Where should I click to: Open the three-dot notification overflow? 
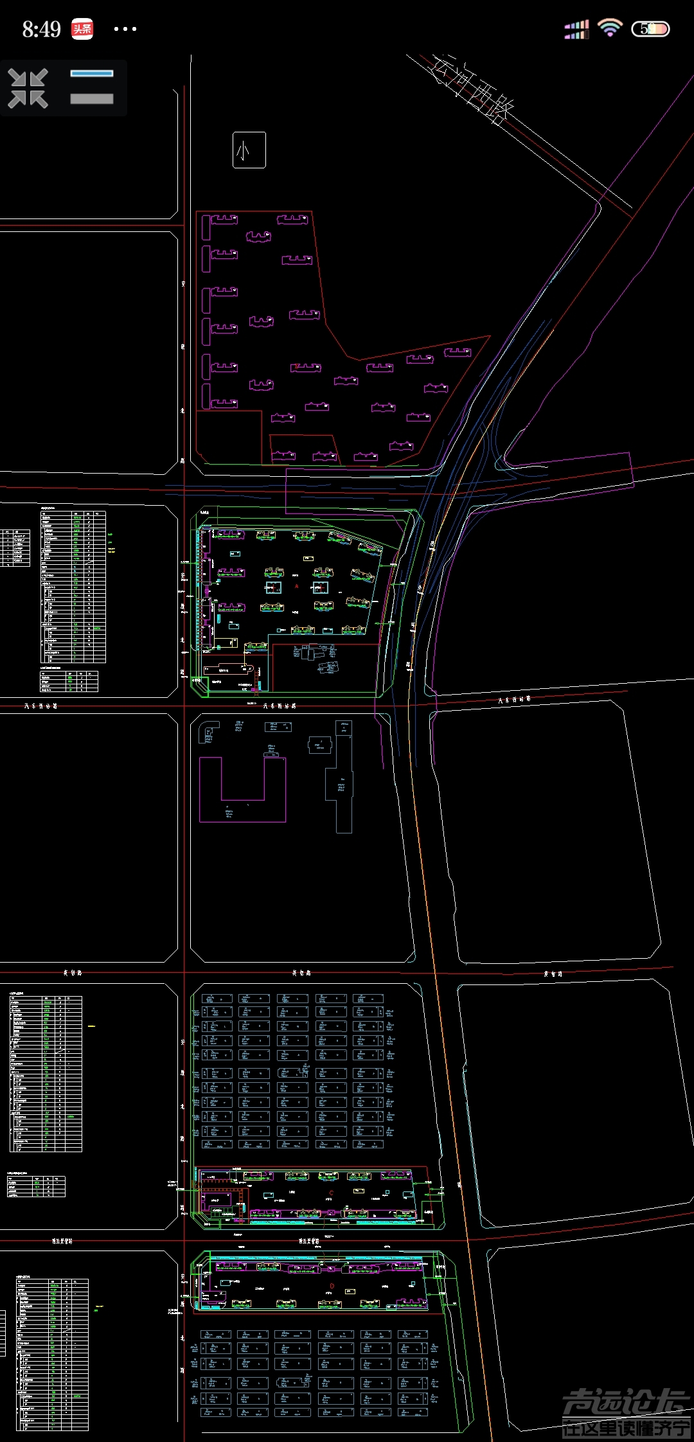[x=125, y=29]
